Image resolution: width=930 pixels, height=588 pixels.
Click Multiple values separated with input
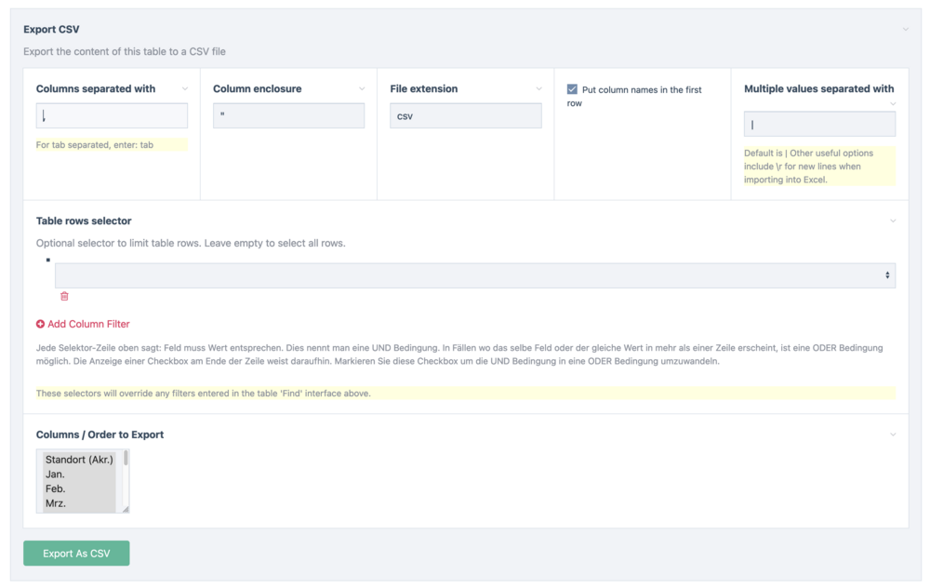point(818,125)
